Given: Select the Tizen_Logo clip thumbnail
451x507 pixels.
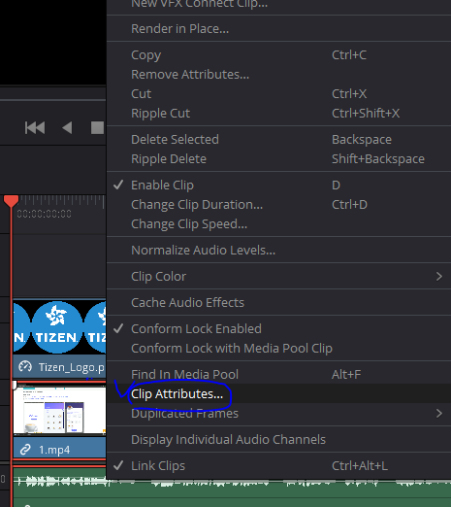Looking at the screenshot, I should tap(59, 326).
